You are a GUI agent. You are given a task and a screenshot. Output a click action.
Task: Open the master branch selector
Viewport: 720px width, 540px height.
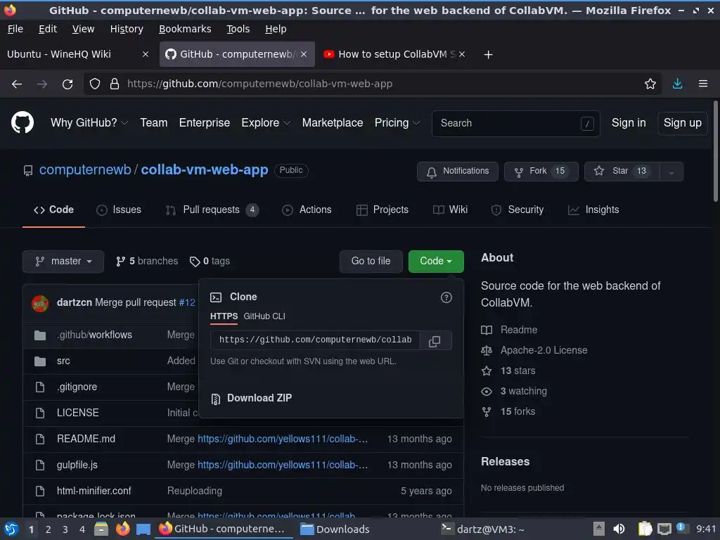coord(63,262)
